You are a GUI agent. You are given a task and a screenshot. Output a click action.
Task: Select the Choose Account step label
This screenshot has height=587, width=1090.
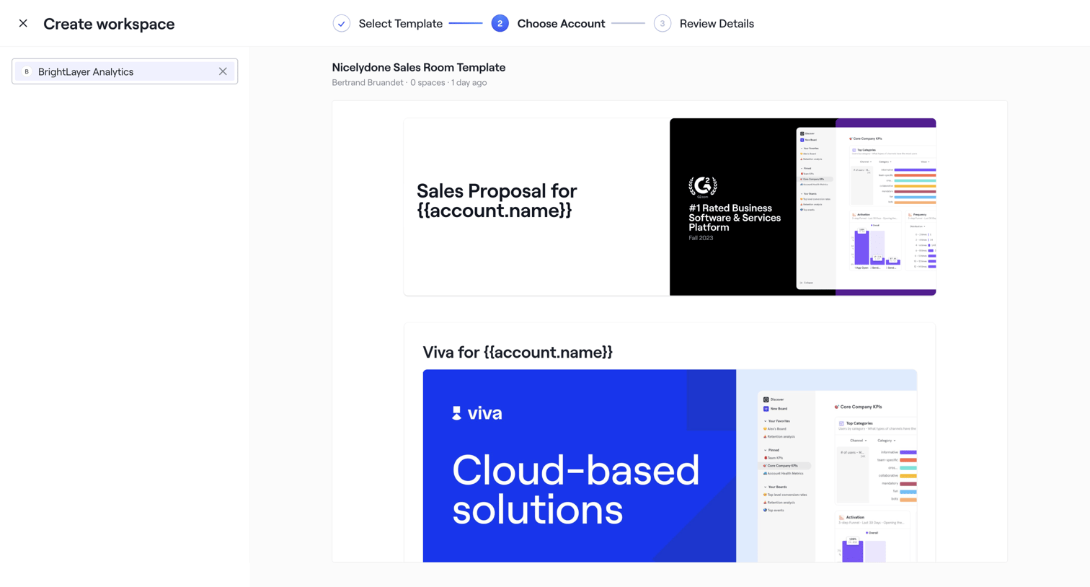click(x=561, y=24)
